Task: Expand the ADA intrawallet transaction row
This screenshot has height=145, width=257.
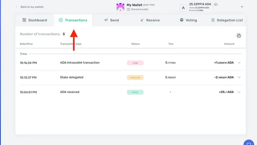Action: point(239,63)
